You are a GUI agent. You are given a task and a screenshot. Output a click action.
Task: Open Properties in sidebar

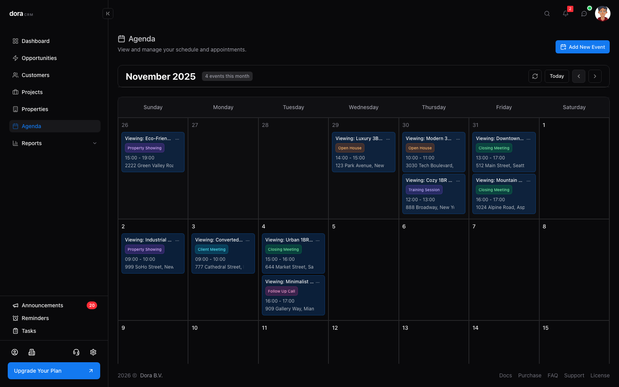tap(55, 109)
